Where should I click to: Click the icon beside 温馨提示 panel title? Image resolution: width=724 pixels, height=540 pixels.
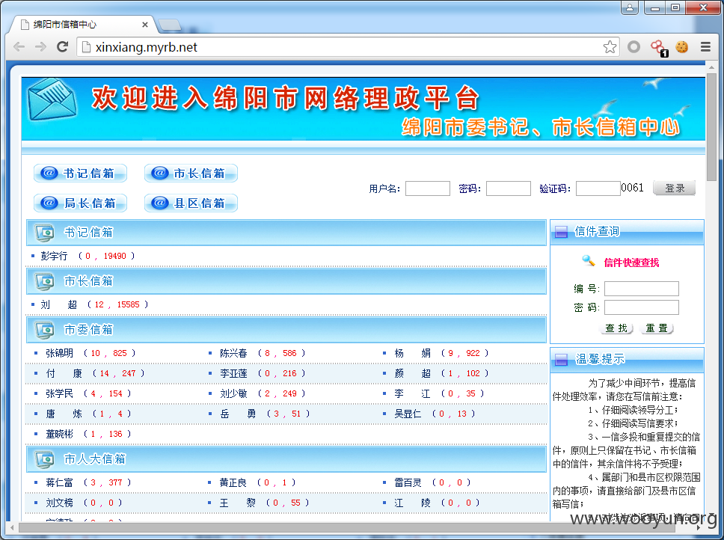coord(561,360)
